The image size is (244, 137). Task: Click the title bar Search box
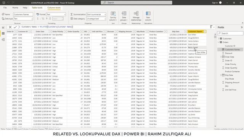[136, 3]
